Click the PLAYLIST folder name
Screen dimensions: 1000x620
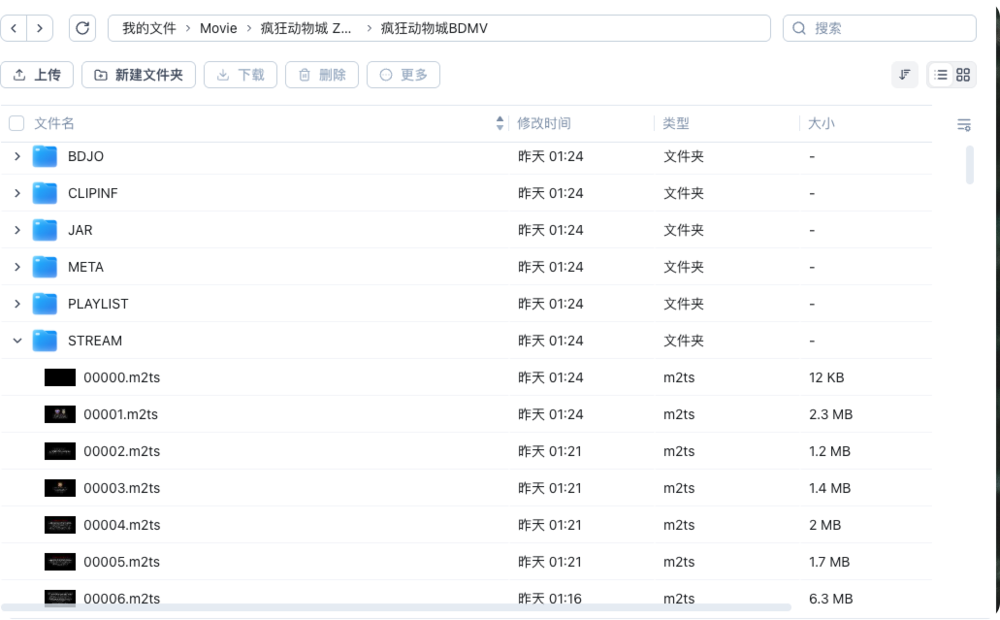[98, 305]
